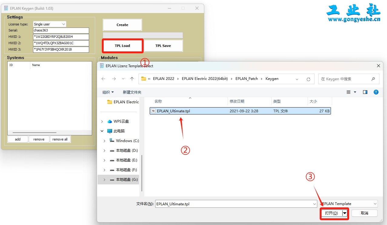Open the blue Help question mark icon

(376, 92)
